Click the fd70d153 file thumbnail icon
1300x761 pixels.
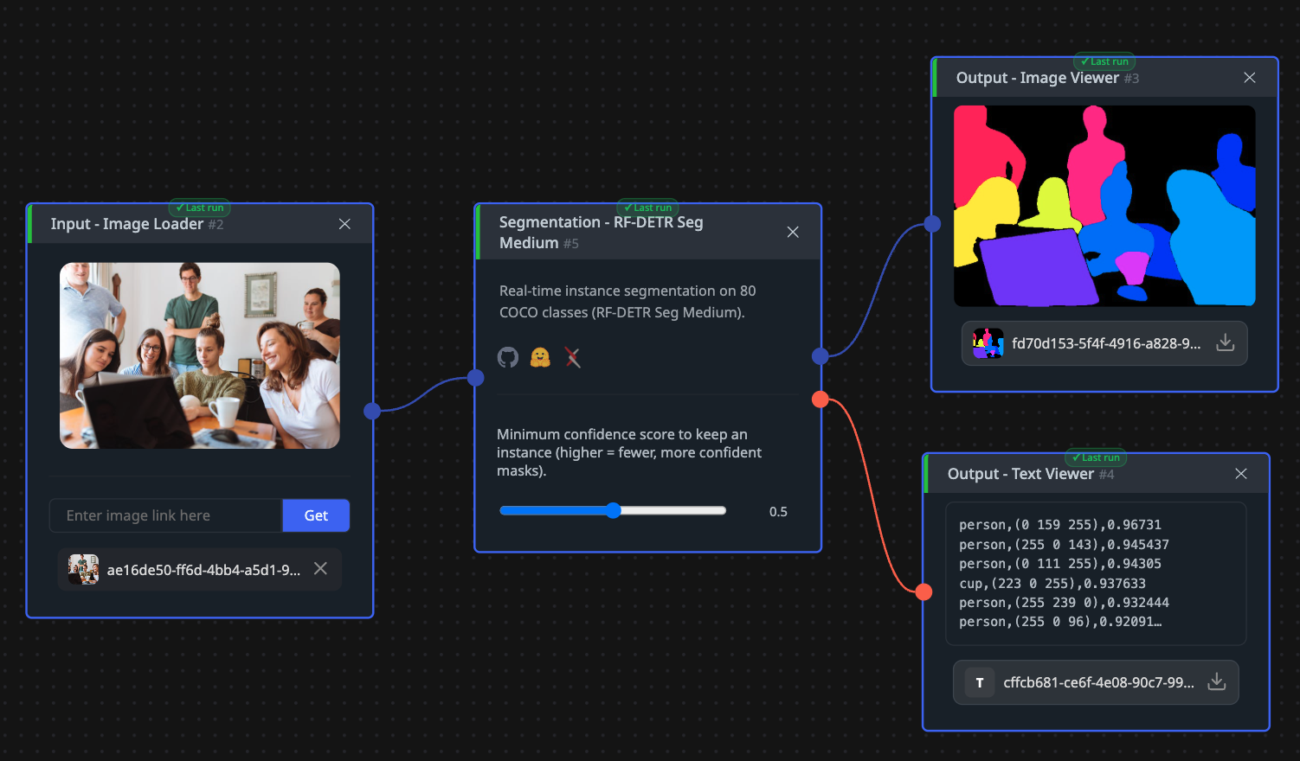click(988, 343)
